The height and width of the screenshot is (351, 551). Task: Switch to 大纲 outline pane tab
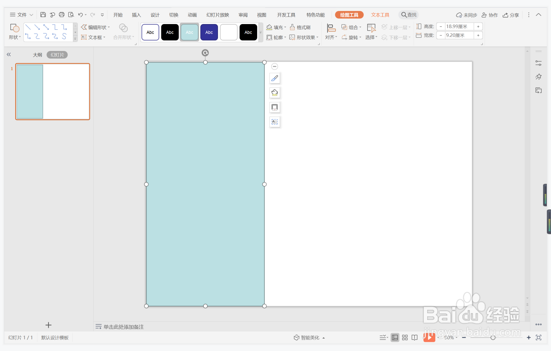pyautogui.click(x=37, y=55)
